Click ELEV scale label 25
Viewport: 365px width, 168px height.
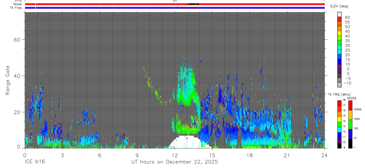pyautogui.click(x=347, y=50)
